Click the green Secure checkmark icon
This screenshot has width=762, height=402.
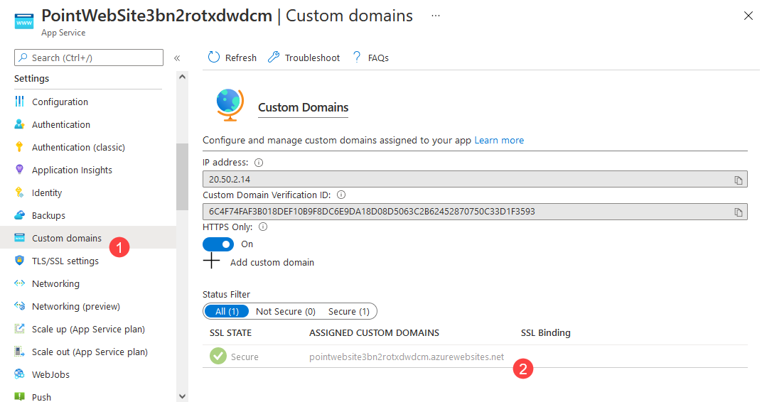(218, 356)
